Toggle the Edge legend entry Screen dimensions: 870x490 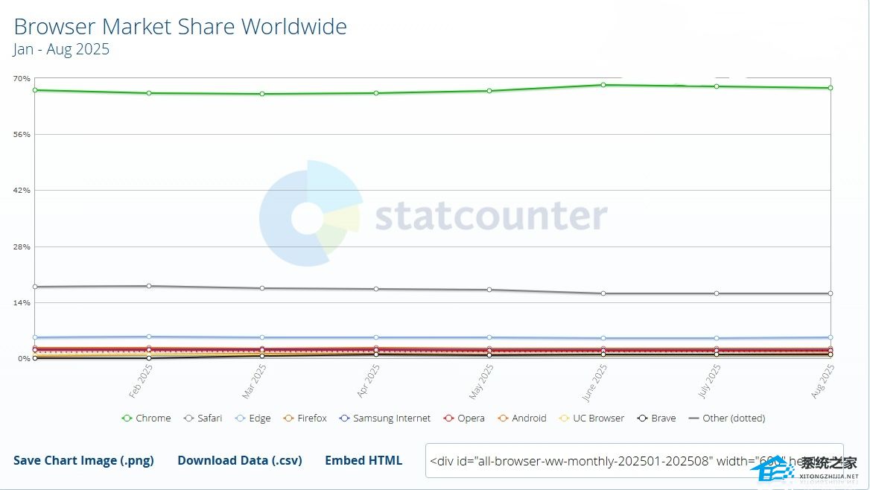253,419
